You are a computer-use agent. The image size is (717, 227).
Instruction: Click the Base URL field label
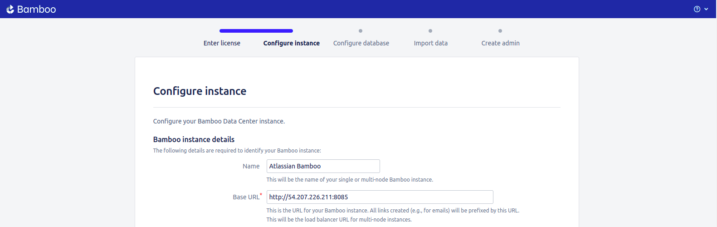coord(246,197)
